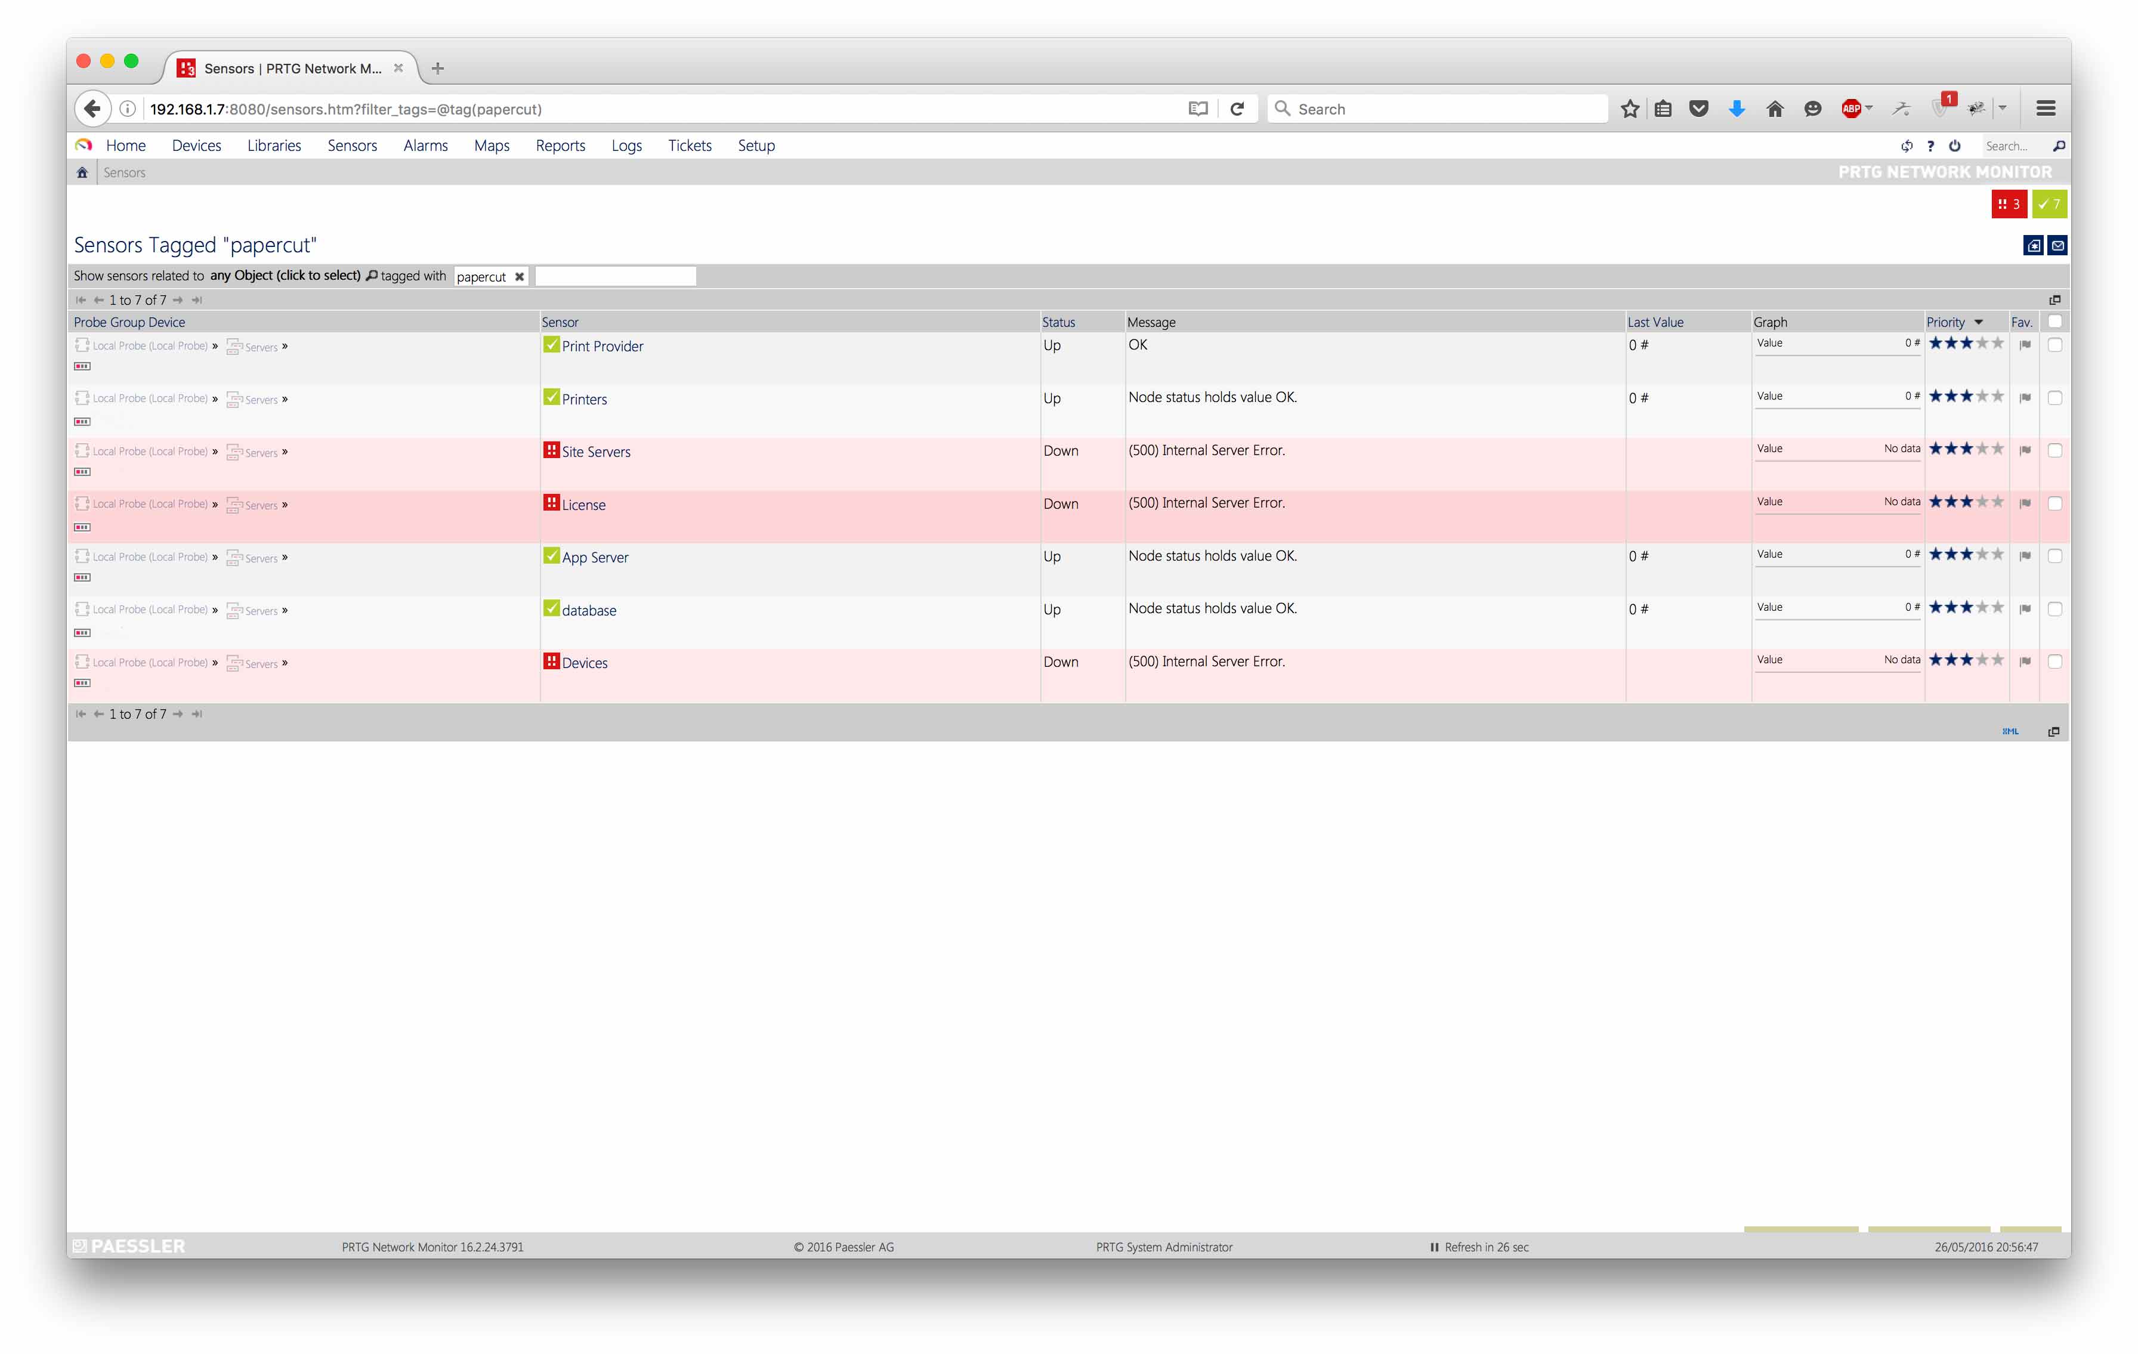Click the browser address bar URL
This screenshot has width=2138, height=1354.
(345, 109)
